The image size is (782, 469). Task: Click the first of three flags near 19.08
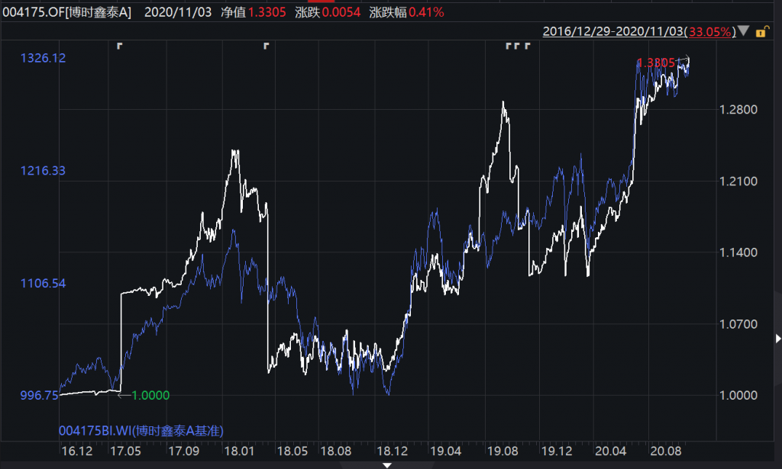click(509, 47)
